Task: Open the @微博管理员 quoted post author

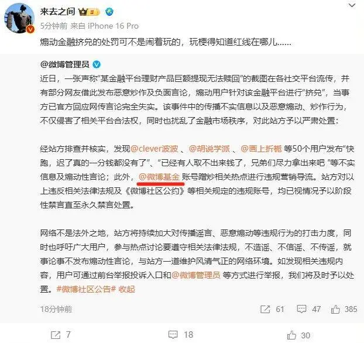Action: point(65,64)
